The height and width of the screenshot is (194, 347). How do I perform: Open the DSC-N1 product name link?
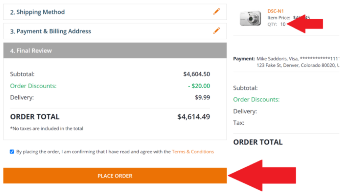(275, 11)
